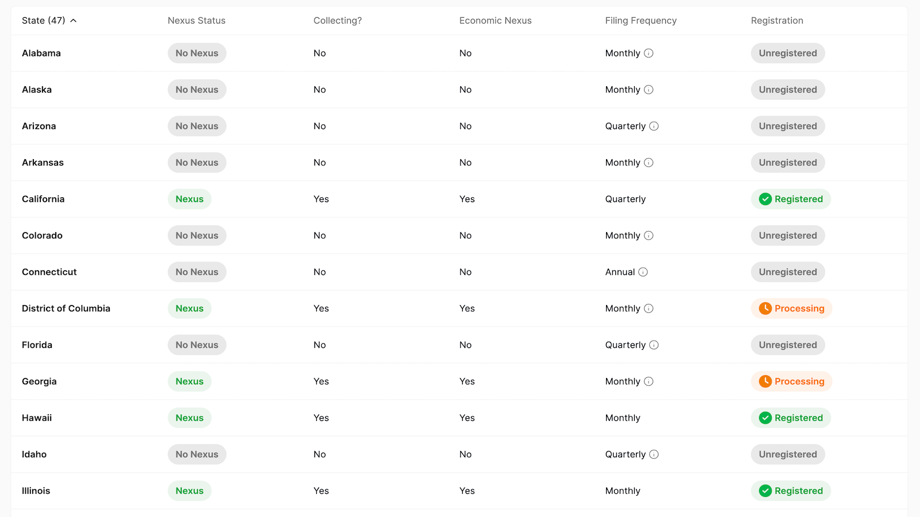This screenshot has height=517, width=920.
Task: Toggle California's Nexus status badge
Action: pos(189,199)
